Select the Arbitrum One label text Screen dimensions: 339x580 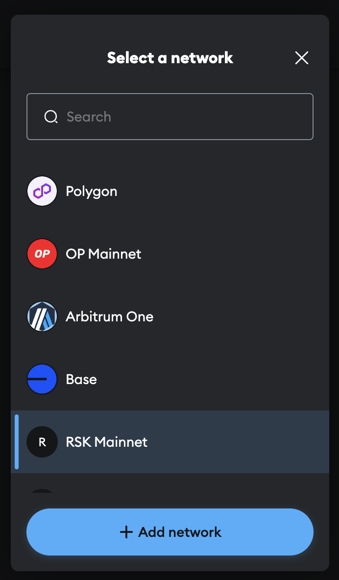click(110, 316)
